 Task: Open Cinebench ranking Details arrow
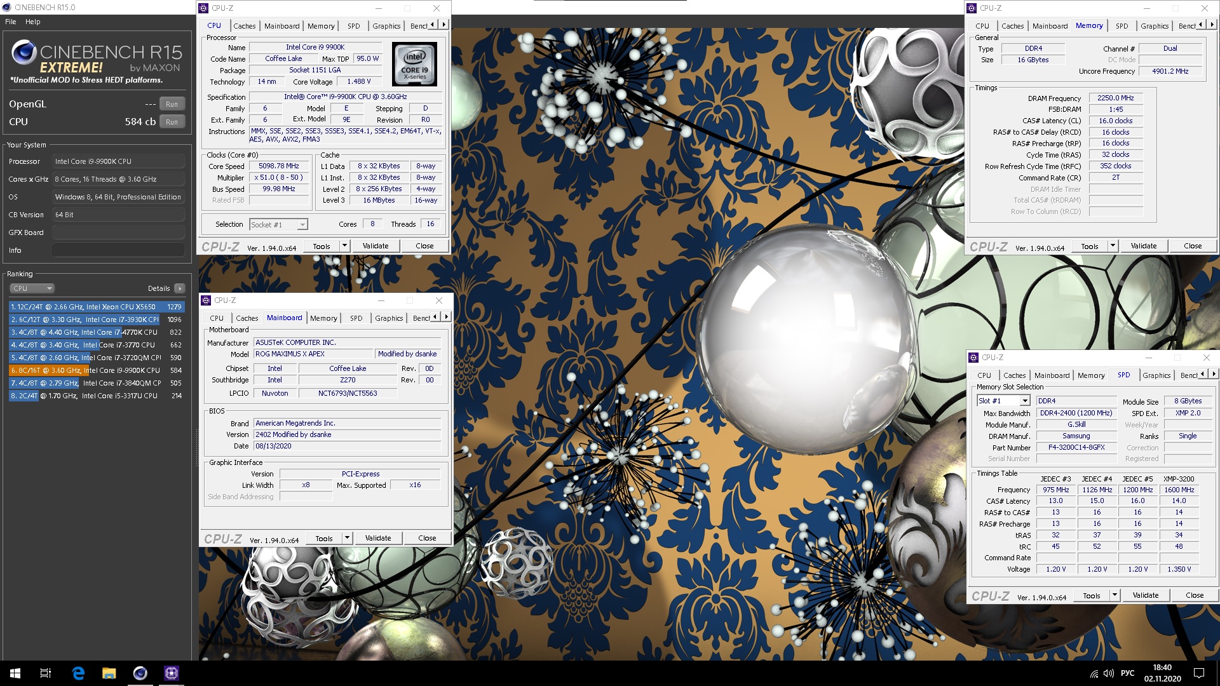pyautogui.click(x=180, y=288)
